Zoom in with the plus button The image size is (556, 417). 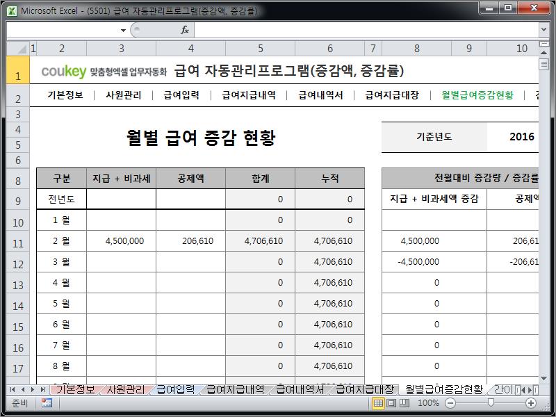531,403
